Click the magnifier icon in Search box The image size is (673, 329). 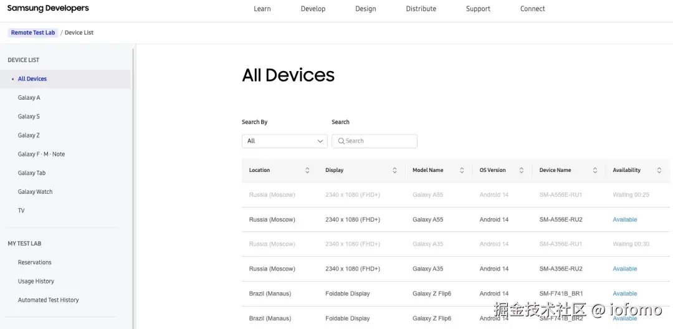(341, 141)
